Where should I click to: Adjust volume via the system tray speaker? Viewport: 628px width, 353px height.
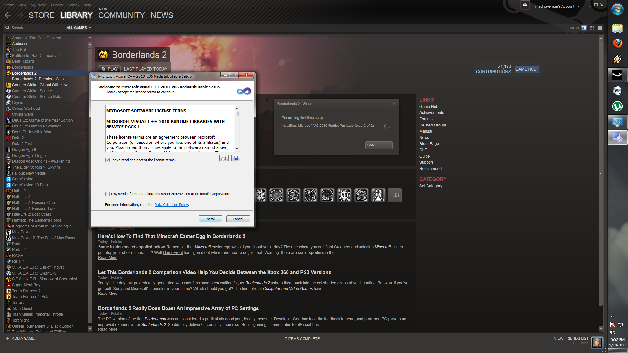612,332
